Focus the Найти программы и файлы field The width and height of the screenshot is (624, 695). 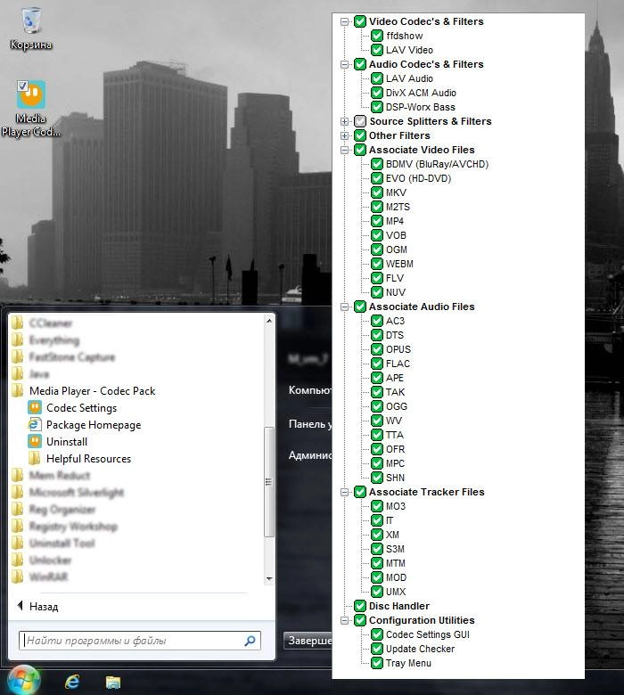140,641
